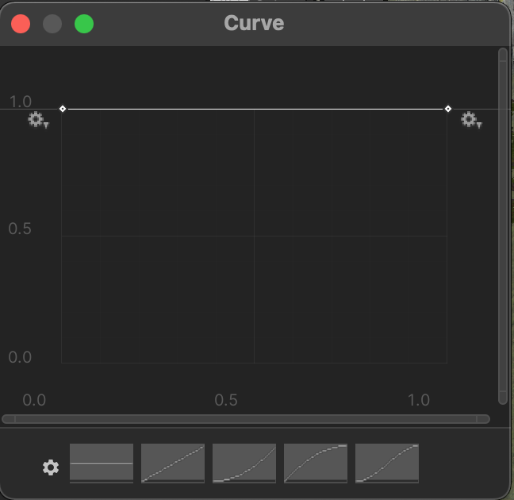Click the vertical scrollbar of the curve view
The image size is (514, 500).
point(502,222)
